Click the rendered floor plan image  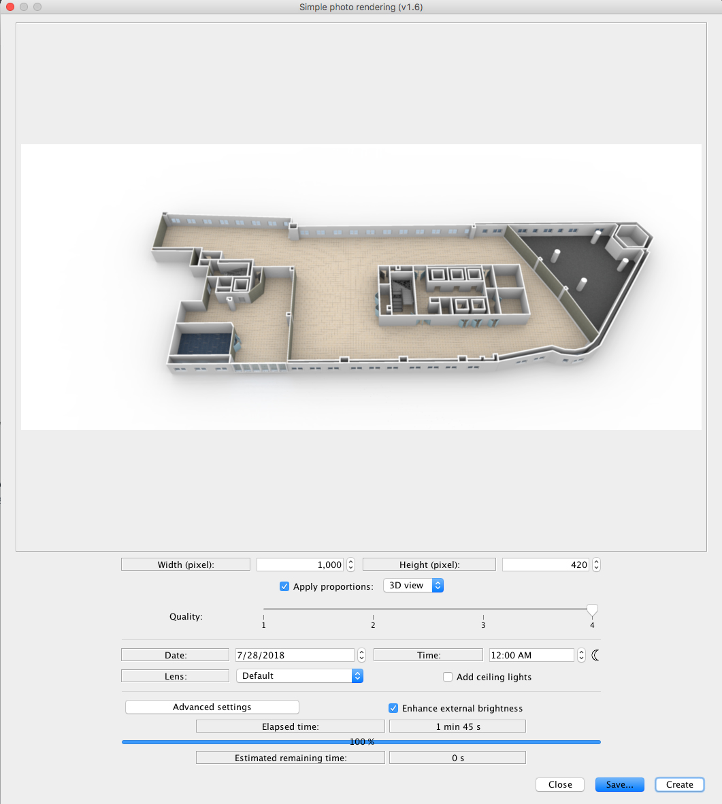[361, 286]
